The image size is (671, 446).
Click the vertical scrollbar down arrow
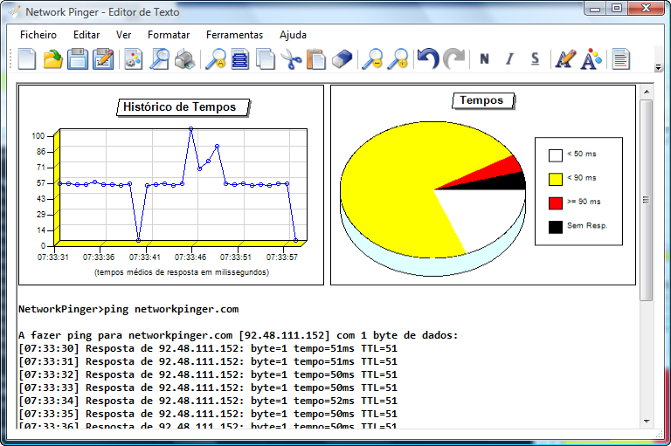pos(647,422)
